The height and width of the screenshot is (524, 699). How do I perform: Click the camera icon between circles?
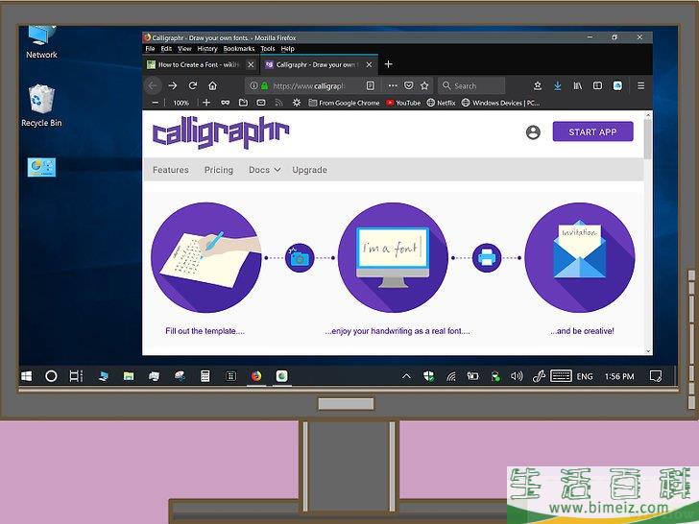300,257
